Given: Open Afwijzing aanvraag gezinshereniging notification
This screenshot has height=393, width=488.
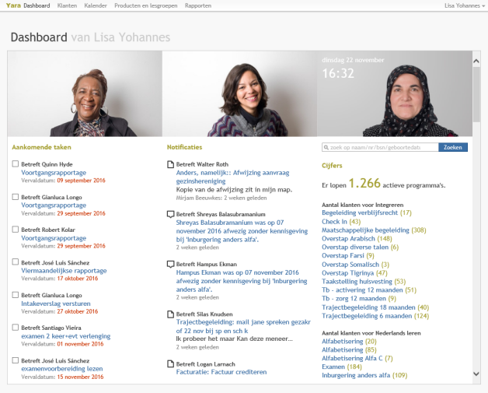Looking at the screenshot, I should (x=232, y=177).
